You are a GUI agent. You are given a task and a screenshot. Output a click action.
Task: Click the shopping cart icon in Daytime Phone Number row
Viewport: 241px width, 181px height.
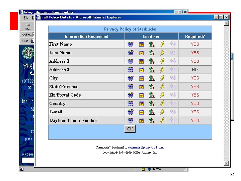click(131, 121)
